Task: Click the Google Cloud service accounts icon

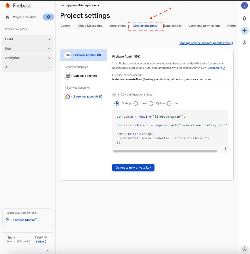Action: coord(68,96)
